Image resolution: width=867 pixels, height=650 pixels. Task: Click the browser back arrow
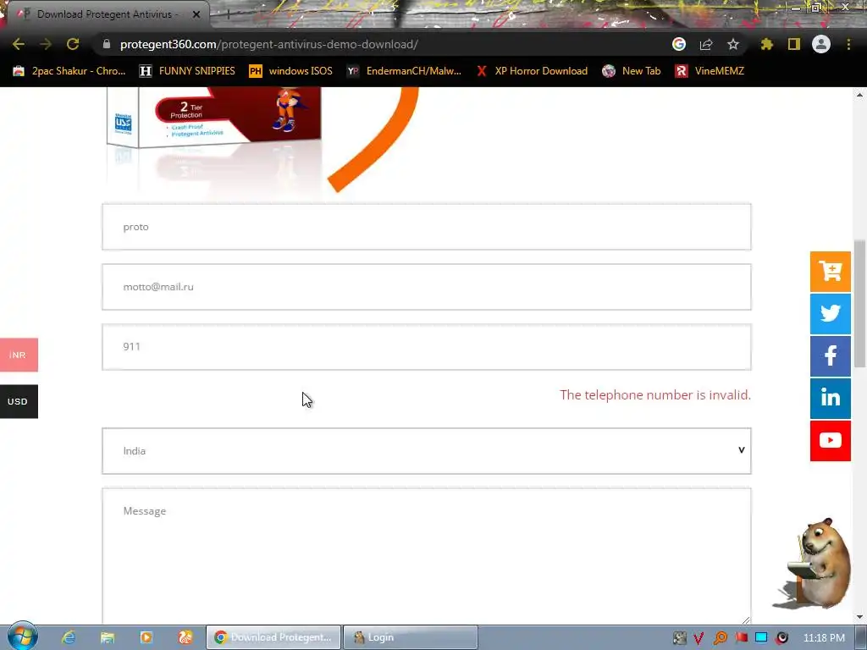(x=19, y=44)
